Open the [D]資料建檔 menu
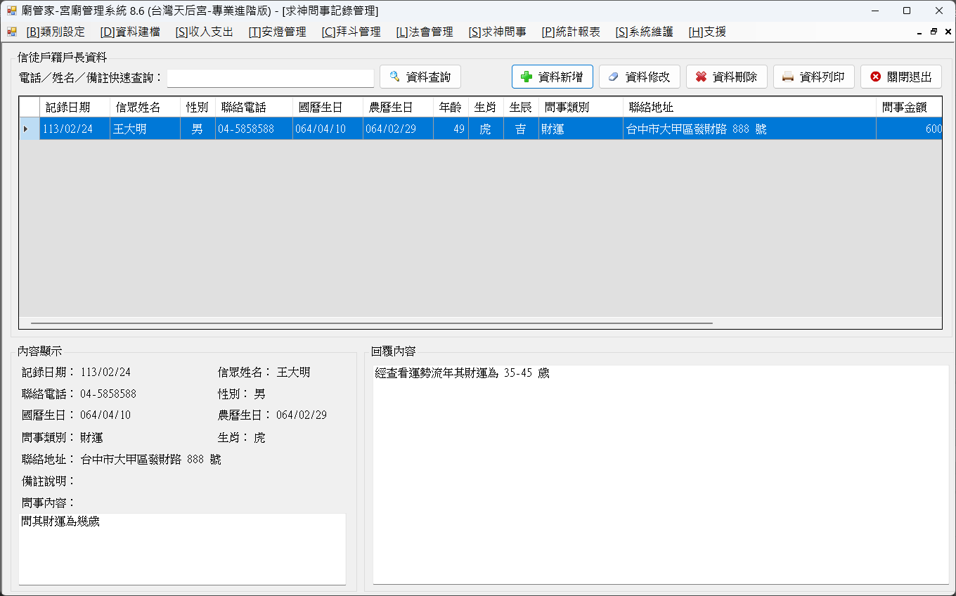The image size is (956, 596). (x=129, y=32)
